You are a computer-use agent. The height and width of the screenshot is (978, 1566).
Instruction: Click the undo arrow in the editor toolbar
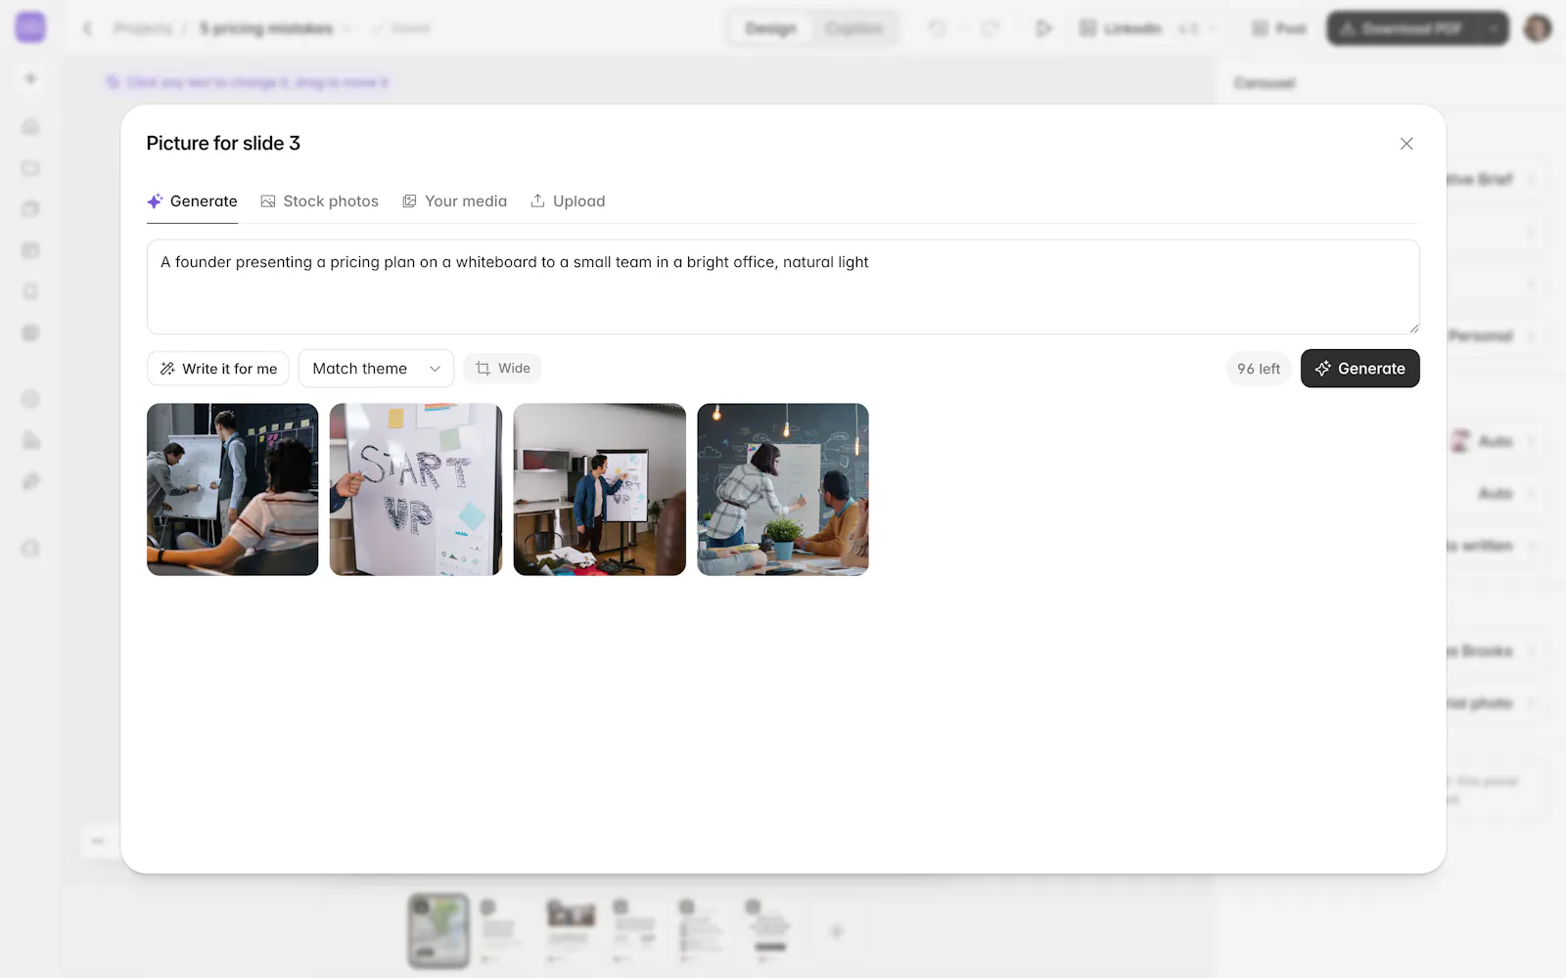tap(937, 28)
